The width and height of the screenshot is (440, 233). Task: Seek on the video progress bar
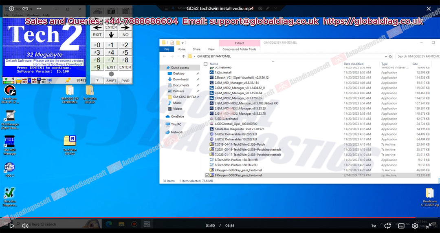pyautogui.click(x=220, y=217)
